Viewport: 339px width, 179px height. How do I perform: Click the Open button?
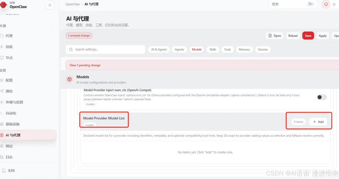tap(275, 36)
